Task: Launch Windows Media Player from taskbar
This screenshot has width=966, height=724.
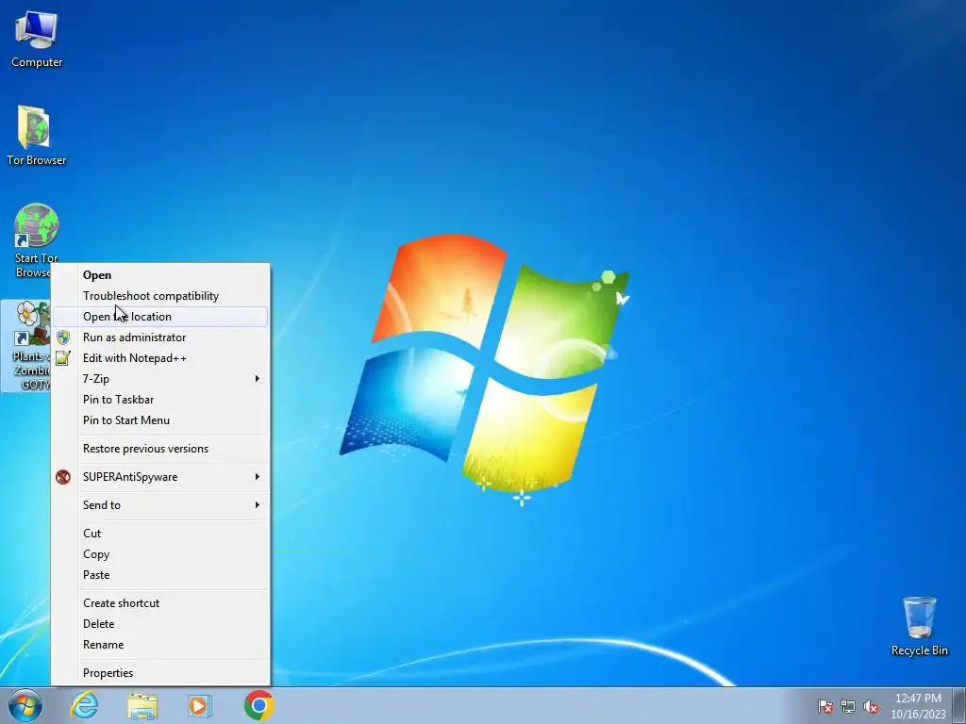Action: pos(200,705)
